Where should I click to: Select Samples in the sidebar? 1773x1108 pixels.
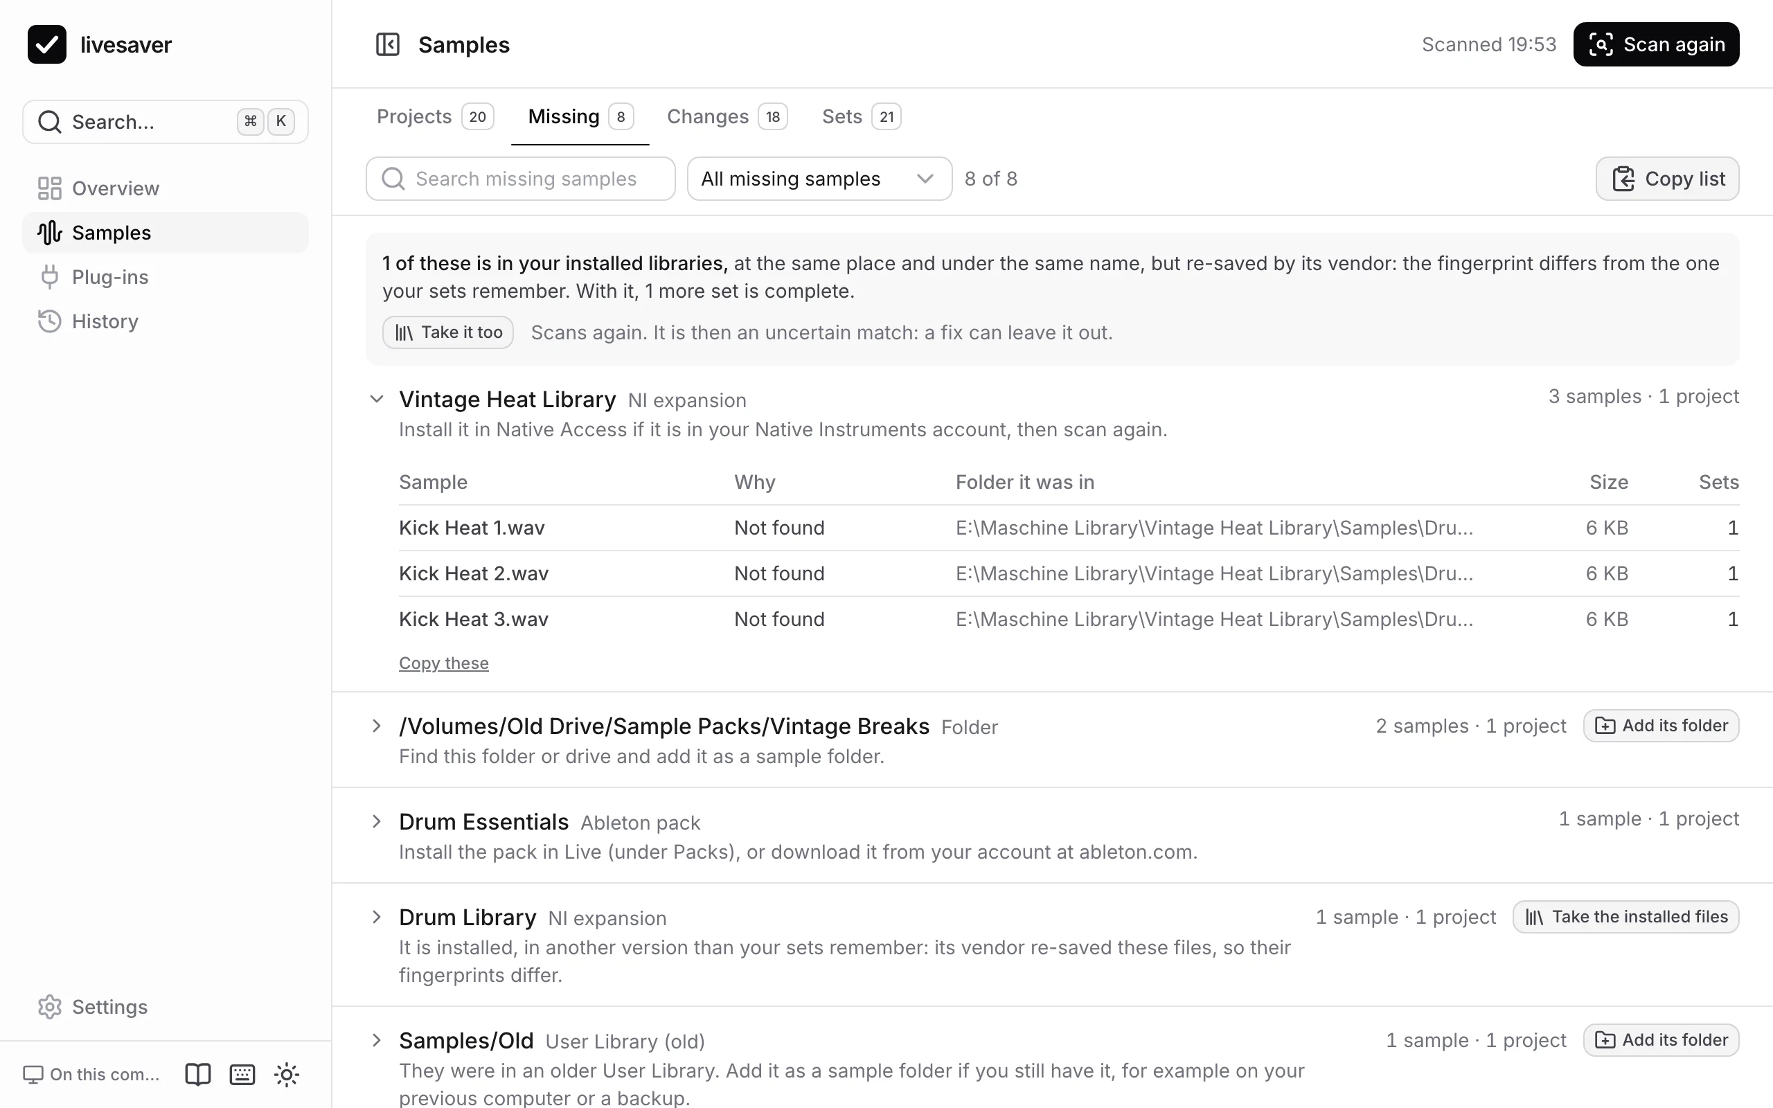click(166, 232)
